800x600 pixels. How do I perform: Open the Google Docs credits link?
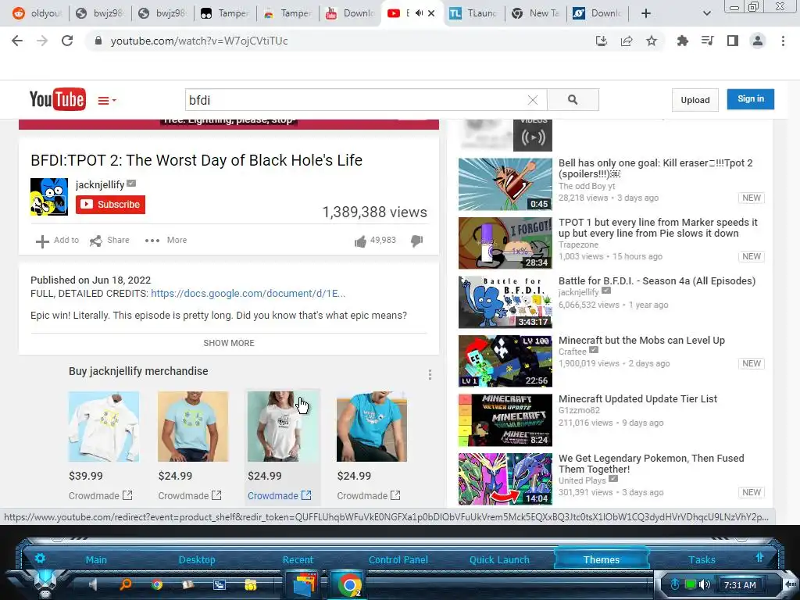(248, 294)
